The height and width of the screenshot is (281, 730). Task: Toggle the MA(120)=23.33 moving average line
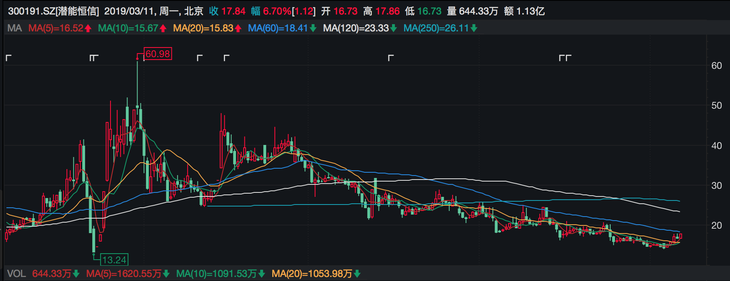[356, 28]
